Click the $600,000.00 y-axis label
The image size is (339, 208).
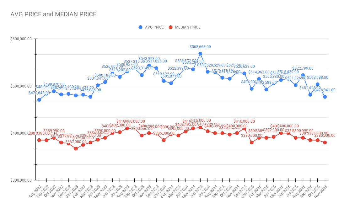(21, 39)
